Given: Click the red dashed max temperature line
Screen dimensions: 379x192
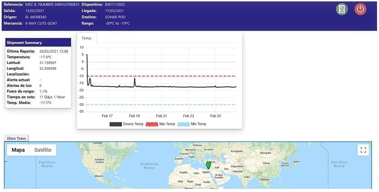Looking at the screenshot, I should [x=171, y=76].
